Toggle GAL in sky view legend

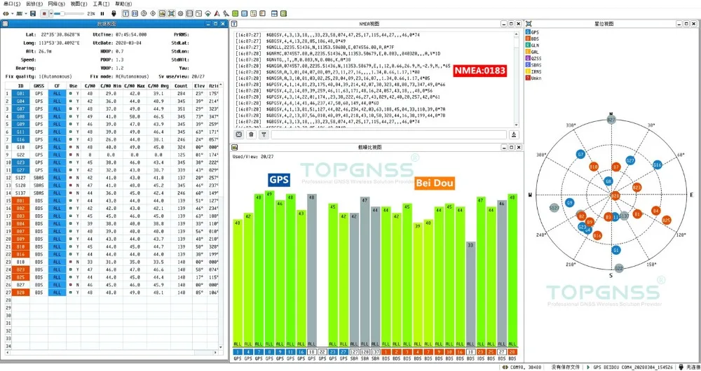click(x=533, y=52)
